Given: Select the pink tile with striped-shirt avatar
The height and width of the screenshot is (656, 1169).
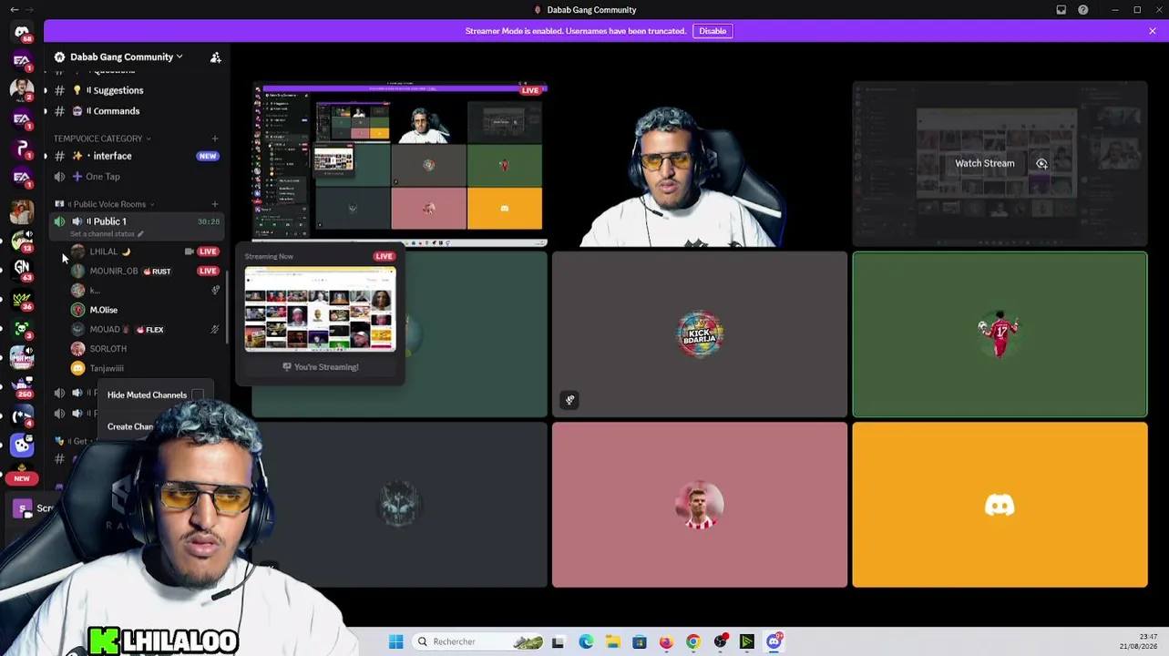Looking at the screenshot, I should (699, 505).
